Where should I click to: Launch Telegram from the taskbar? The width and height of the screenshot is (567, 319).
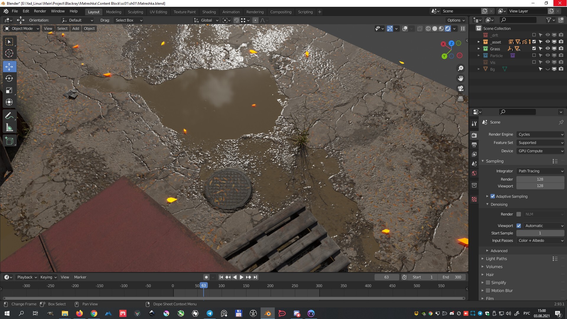(x=209, y=313)
